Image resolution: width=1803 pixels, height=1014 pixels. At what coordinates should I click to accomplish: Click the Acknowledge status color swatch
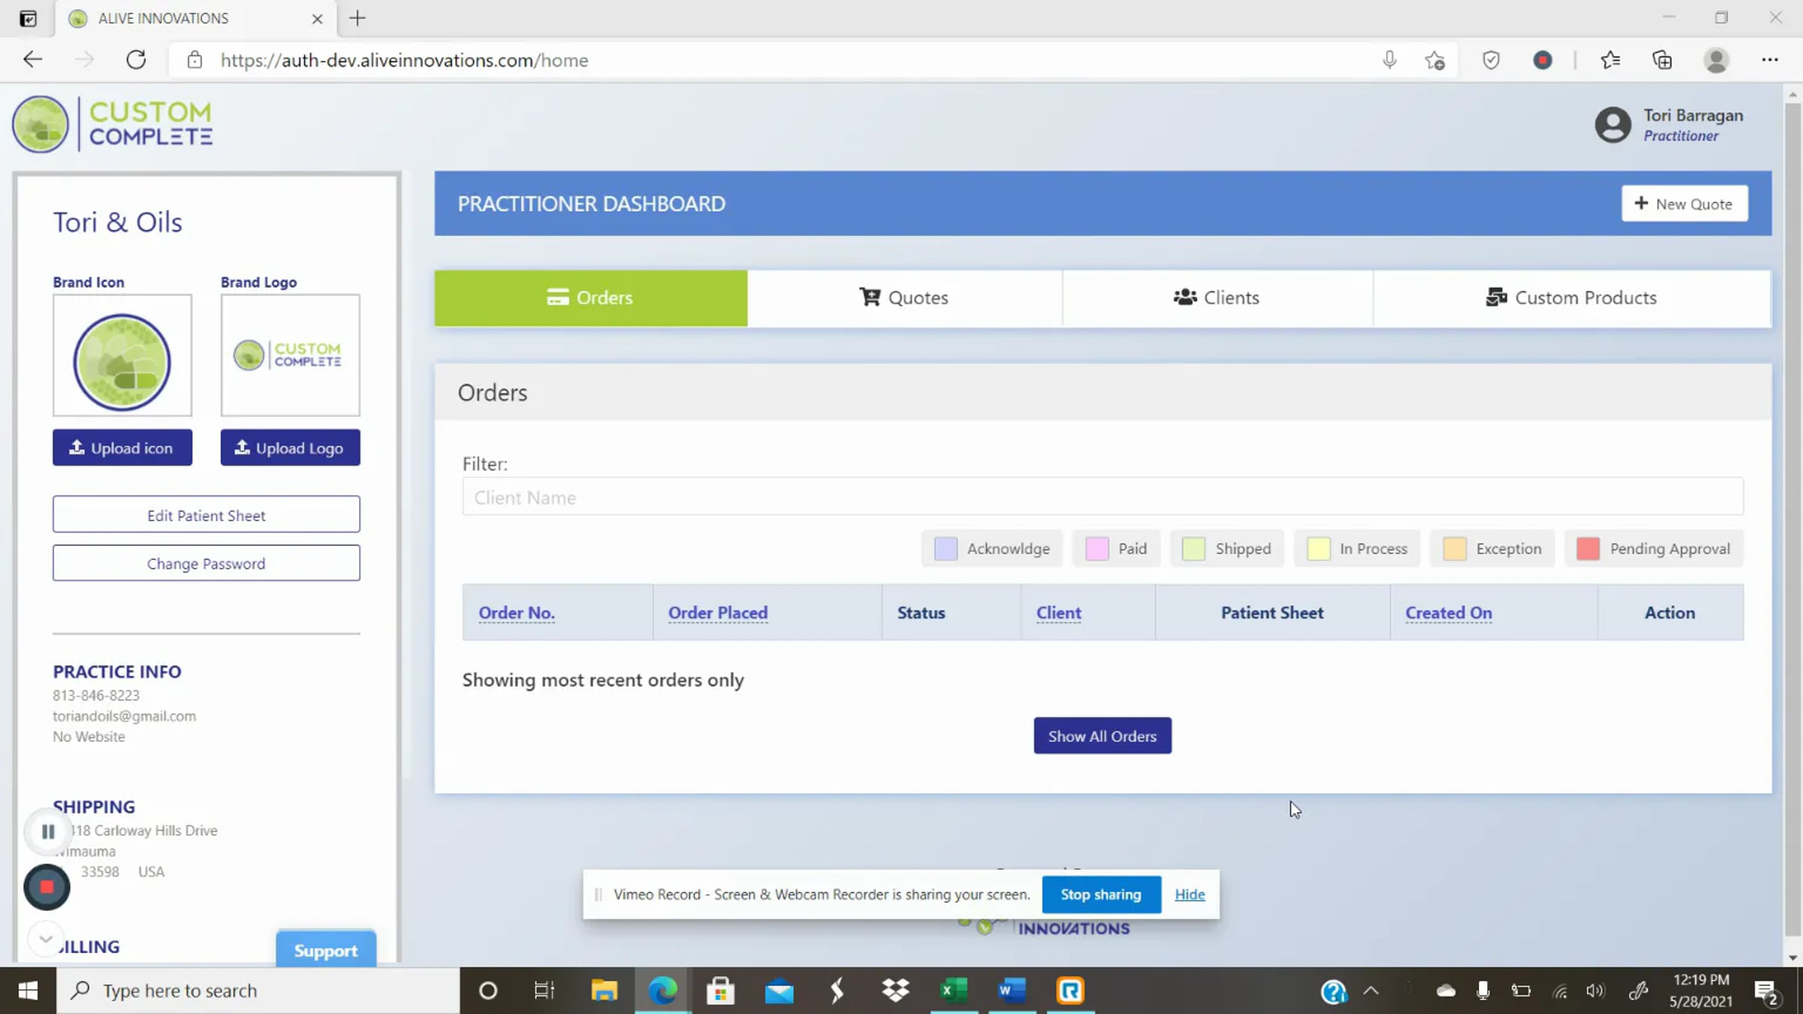point(945,548)
